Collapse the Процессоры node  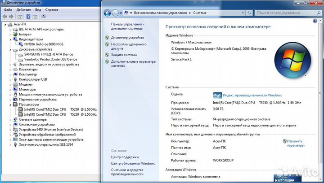point(10,105)
